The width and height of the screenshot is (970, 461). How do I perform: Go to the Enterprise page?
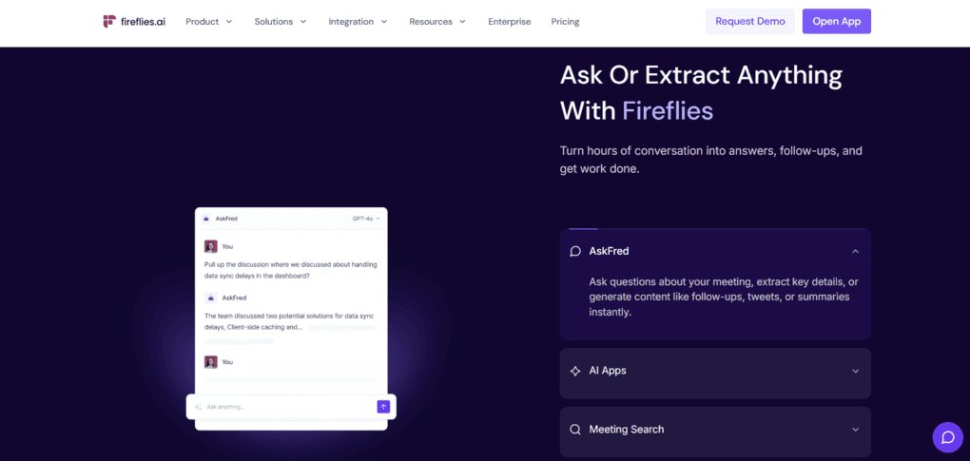pyautogui.click(x=510, y=22)
